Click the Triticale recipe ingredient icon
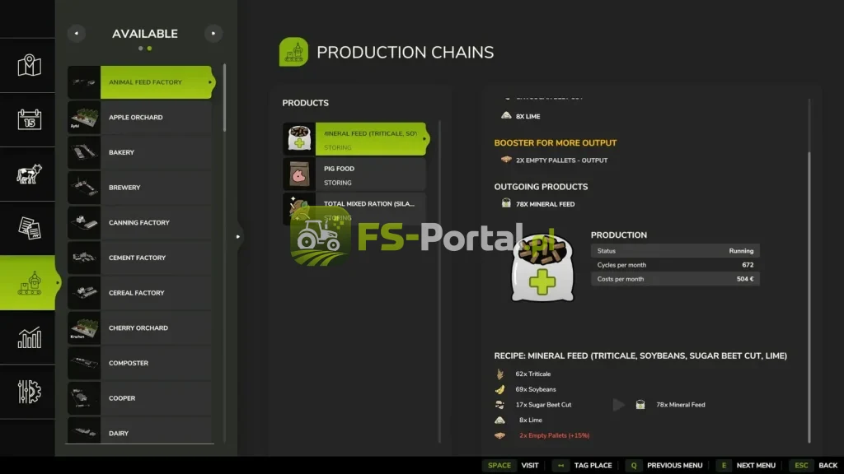The height and width of the screenshot is (474, 844). [500, 374]
